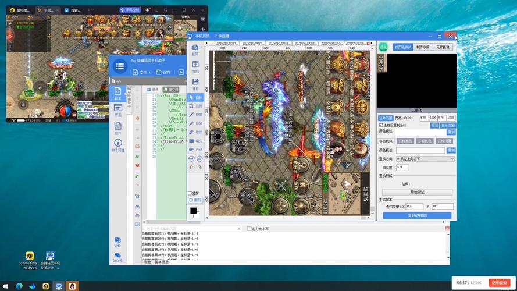Open the 脚本 script panel in sidebar
517x291 pixels.
click(117, 93)
